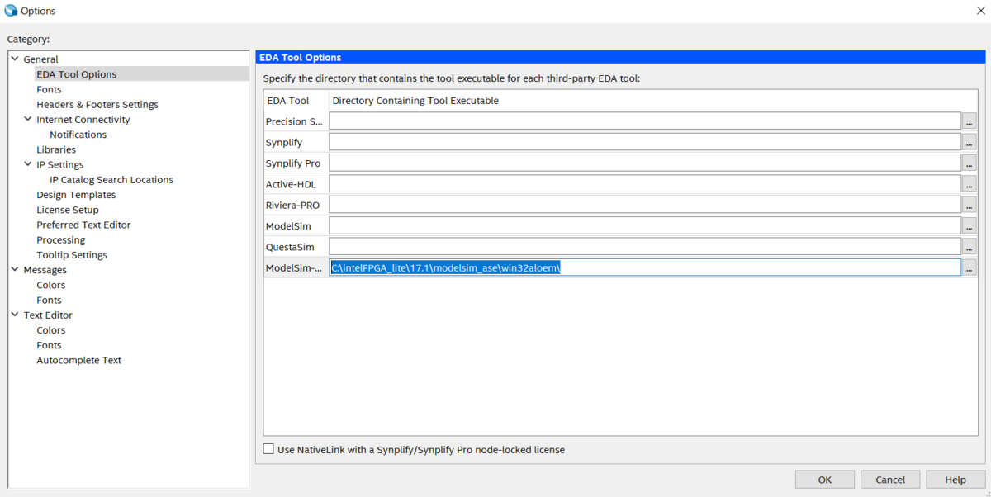Enable NativeLink Synplify node-locked license checkbox
Screen dimensions: 991x497
pyautogui.click(x=268, y=449)
